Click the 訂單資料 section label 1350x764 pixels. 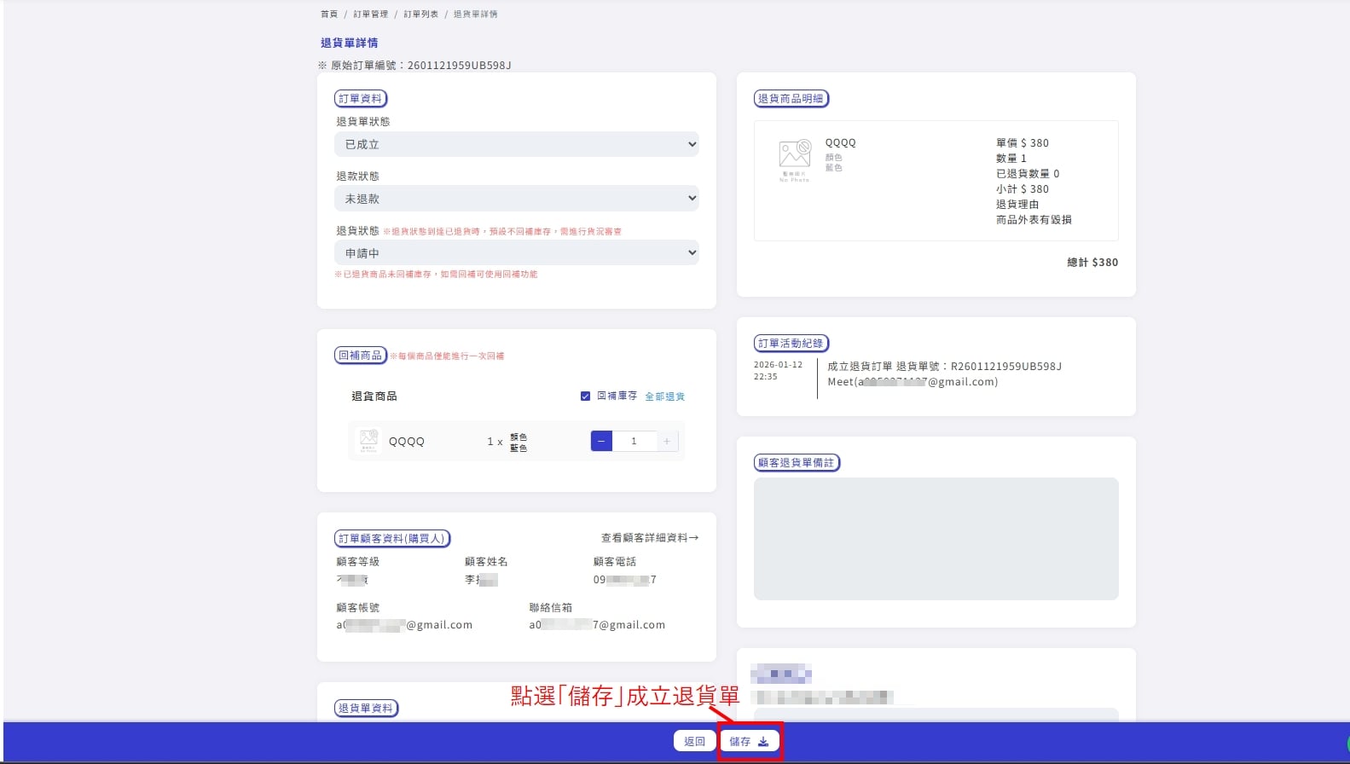coord(361,99)
